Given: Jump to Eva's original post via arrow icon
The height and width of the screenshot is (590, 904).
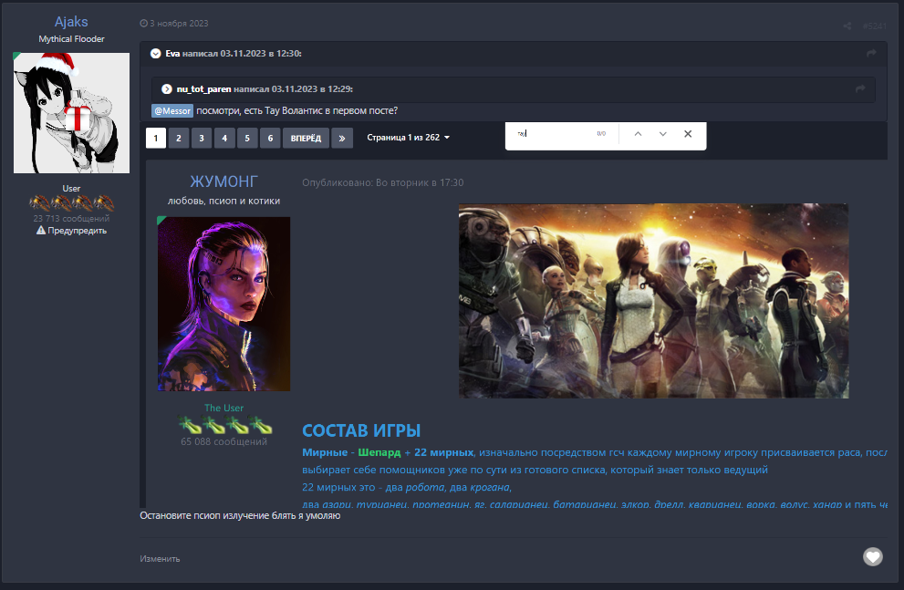Looking at the screenshot, I should tap(872, 54).
